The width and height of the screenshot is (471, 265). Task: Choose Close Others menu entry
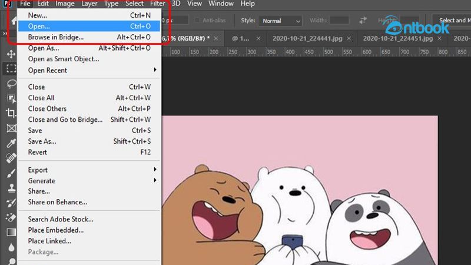pos(89,108)
